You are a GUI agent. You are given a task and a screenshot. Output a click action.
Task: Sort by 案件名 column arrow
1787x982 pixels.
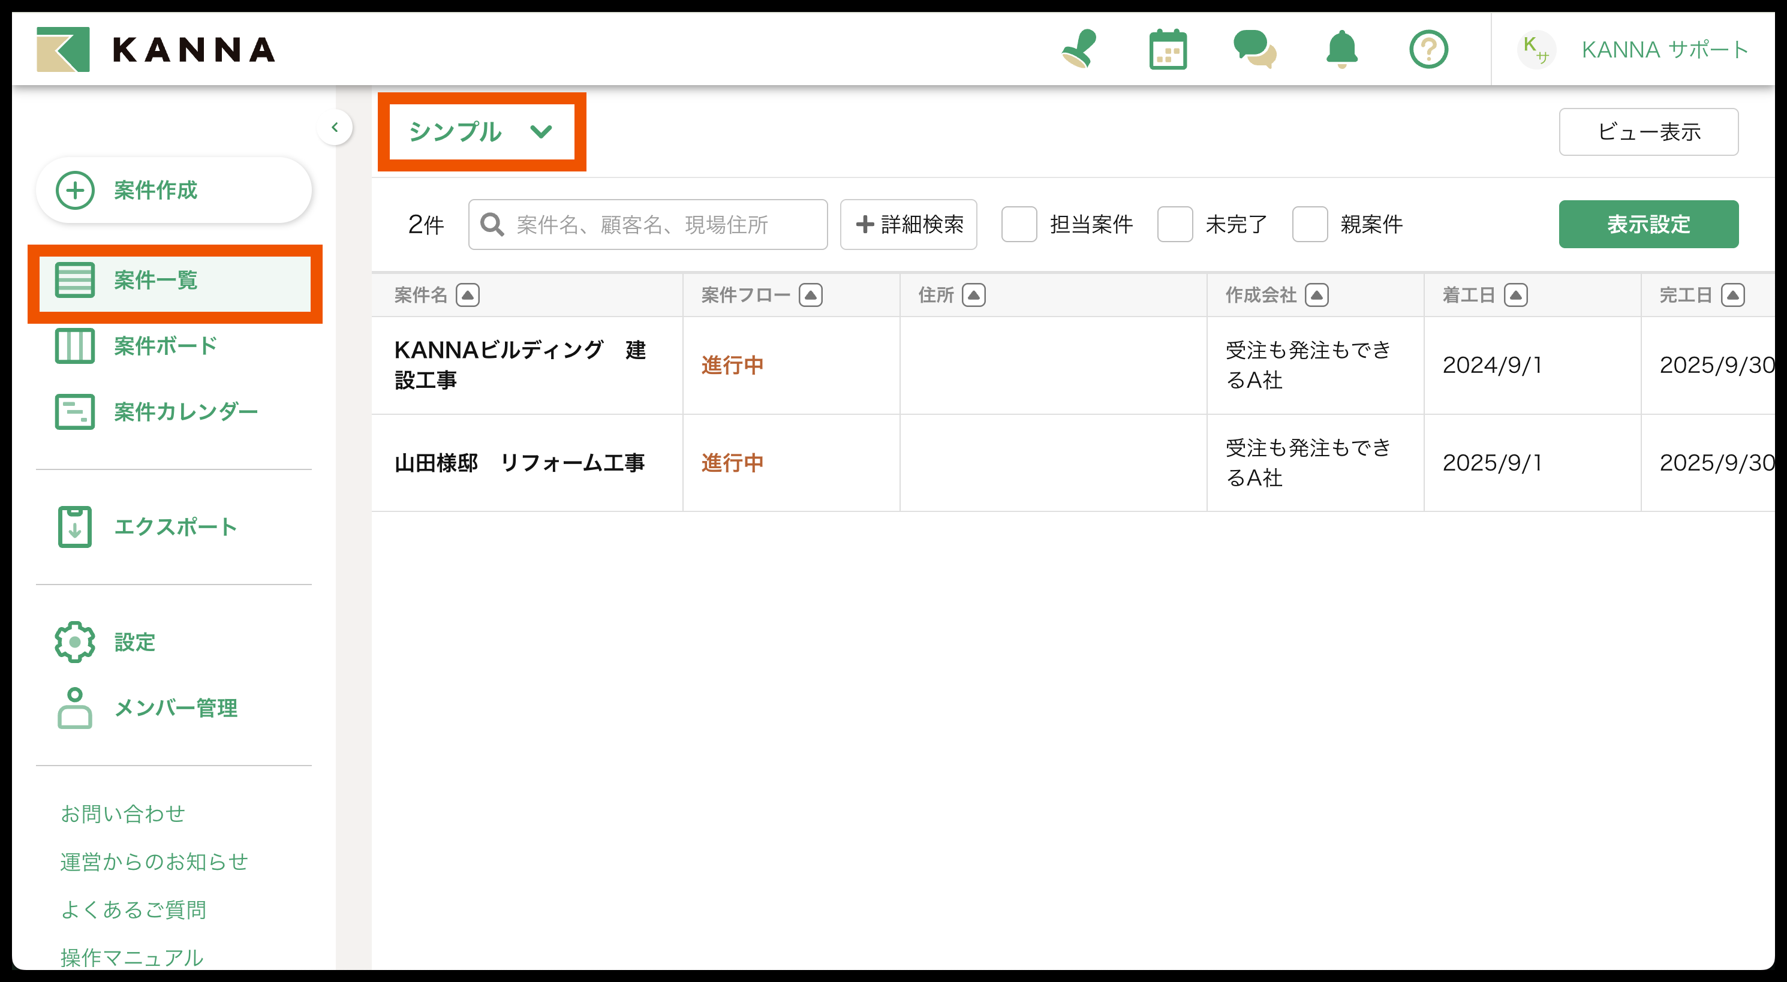468,296
